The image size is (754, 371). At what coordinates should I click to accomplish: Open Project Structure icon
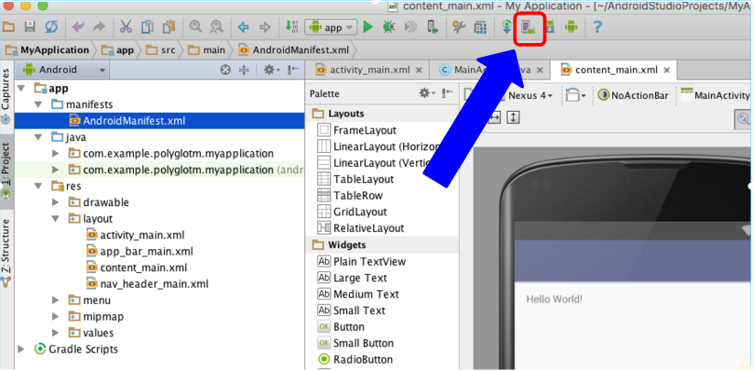pyautogui.click(x=480, y=27)
